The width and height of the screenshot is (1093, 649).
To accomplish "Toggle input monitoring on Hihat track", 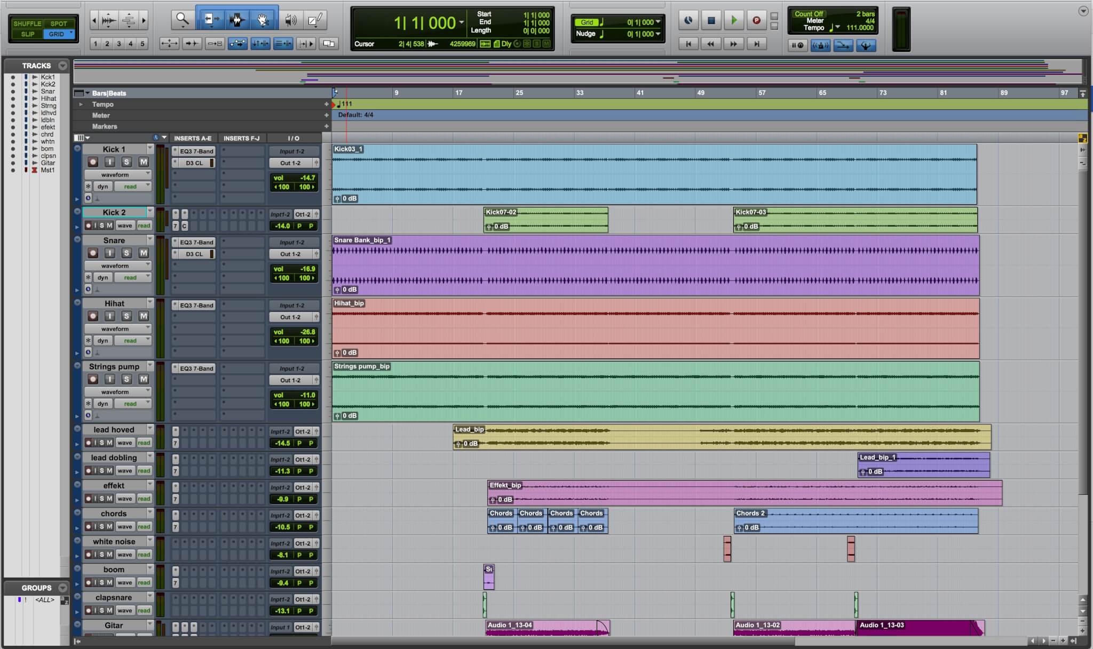I will (110, 316).
